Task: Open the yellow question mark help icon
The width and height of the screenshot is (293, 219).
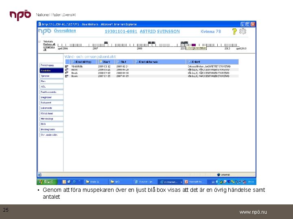Action: (234, 31)
